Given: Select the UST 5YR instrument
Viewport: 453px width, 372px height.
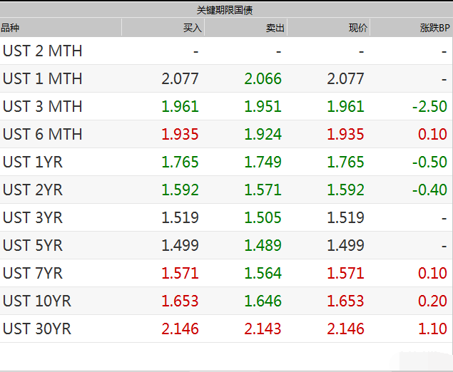Looking at the screenshot, I should [33, 246].
